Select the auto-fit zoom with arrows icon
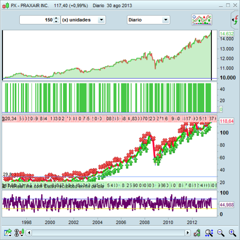Image resolution: width=240 pixels, height=240 pixels. (209, 233)
